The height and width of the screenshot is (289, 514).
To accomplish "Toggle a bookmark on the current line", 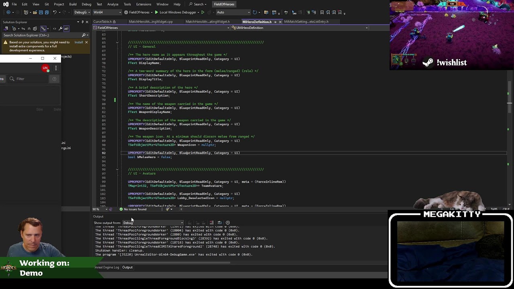I will click(x=322, y=12).
